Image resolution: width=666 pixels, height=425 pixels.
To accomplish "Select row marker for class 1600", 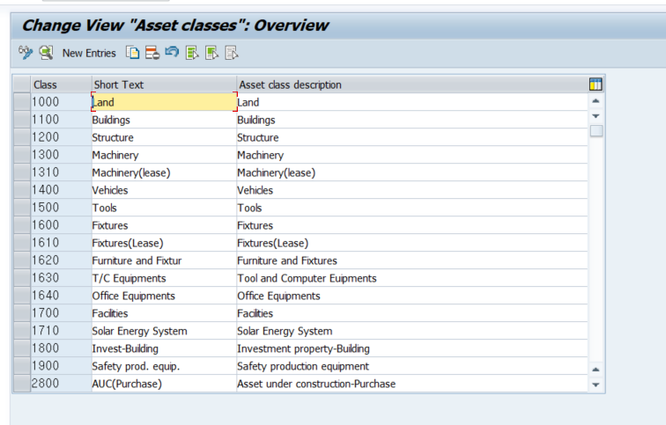I will [22, 225].
